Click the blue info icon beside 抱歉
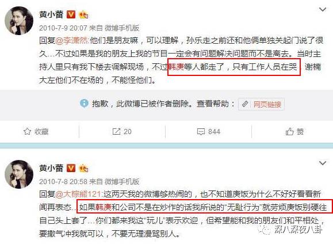This screenshot has height=244, width=333. click(x=84, y=104)
